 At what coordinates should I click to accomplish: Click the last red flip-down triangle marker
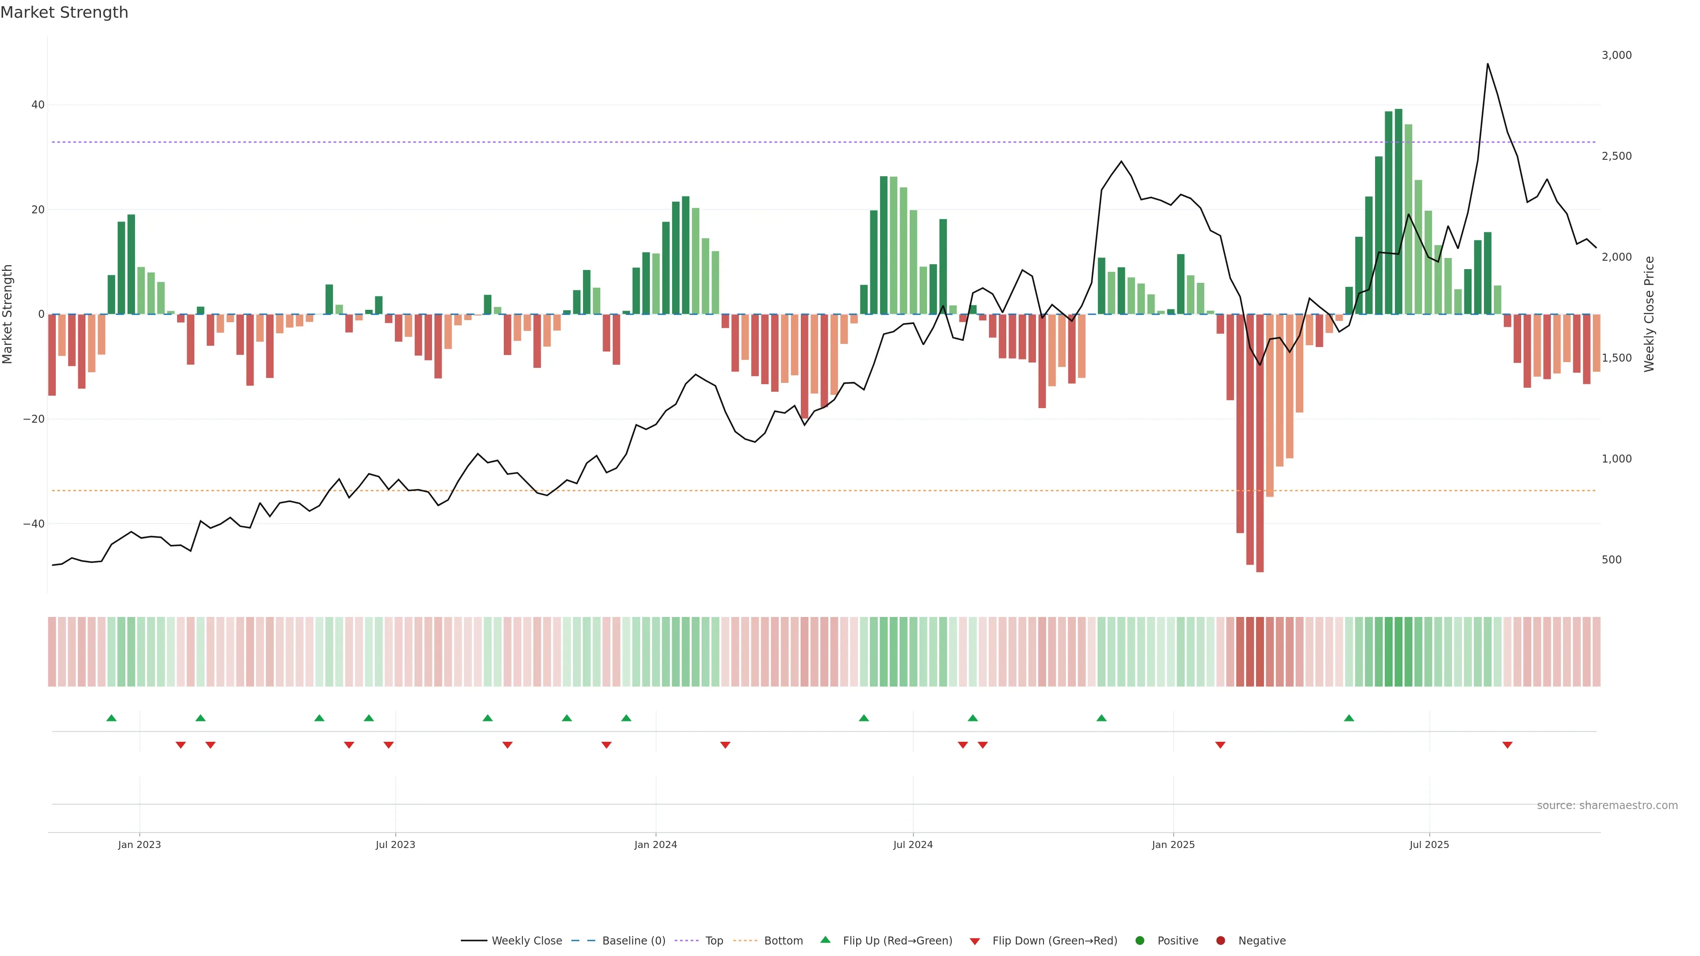(x=1507, y=745)
